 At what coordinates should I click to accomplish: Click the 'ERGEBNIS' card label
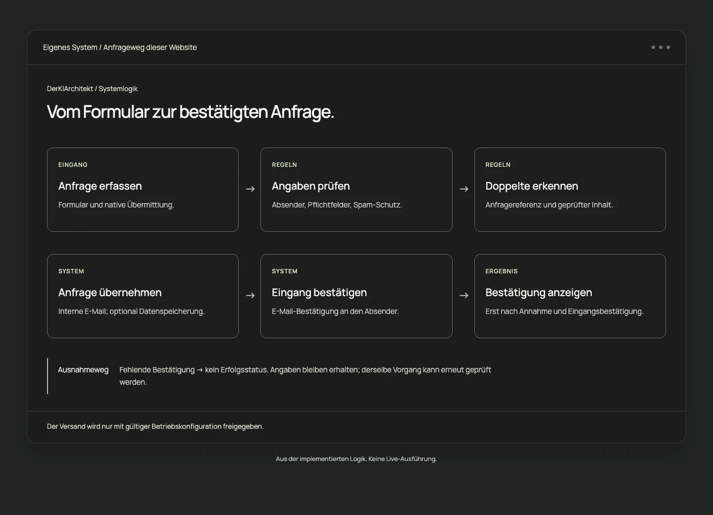pos(502,271)
